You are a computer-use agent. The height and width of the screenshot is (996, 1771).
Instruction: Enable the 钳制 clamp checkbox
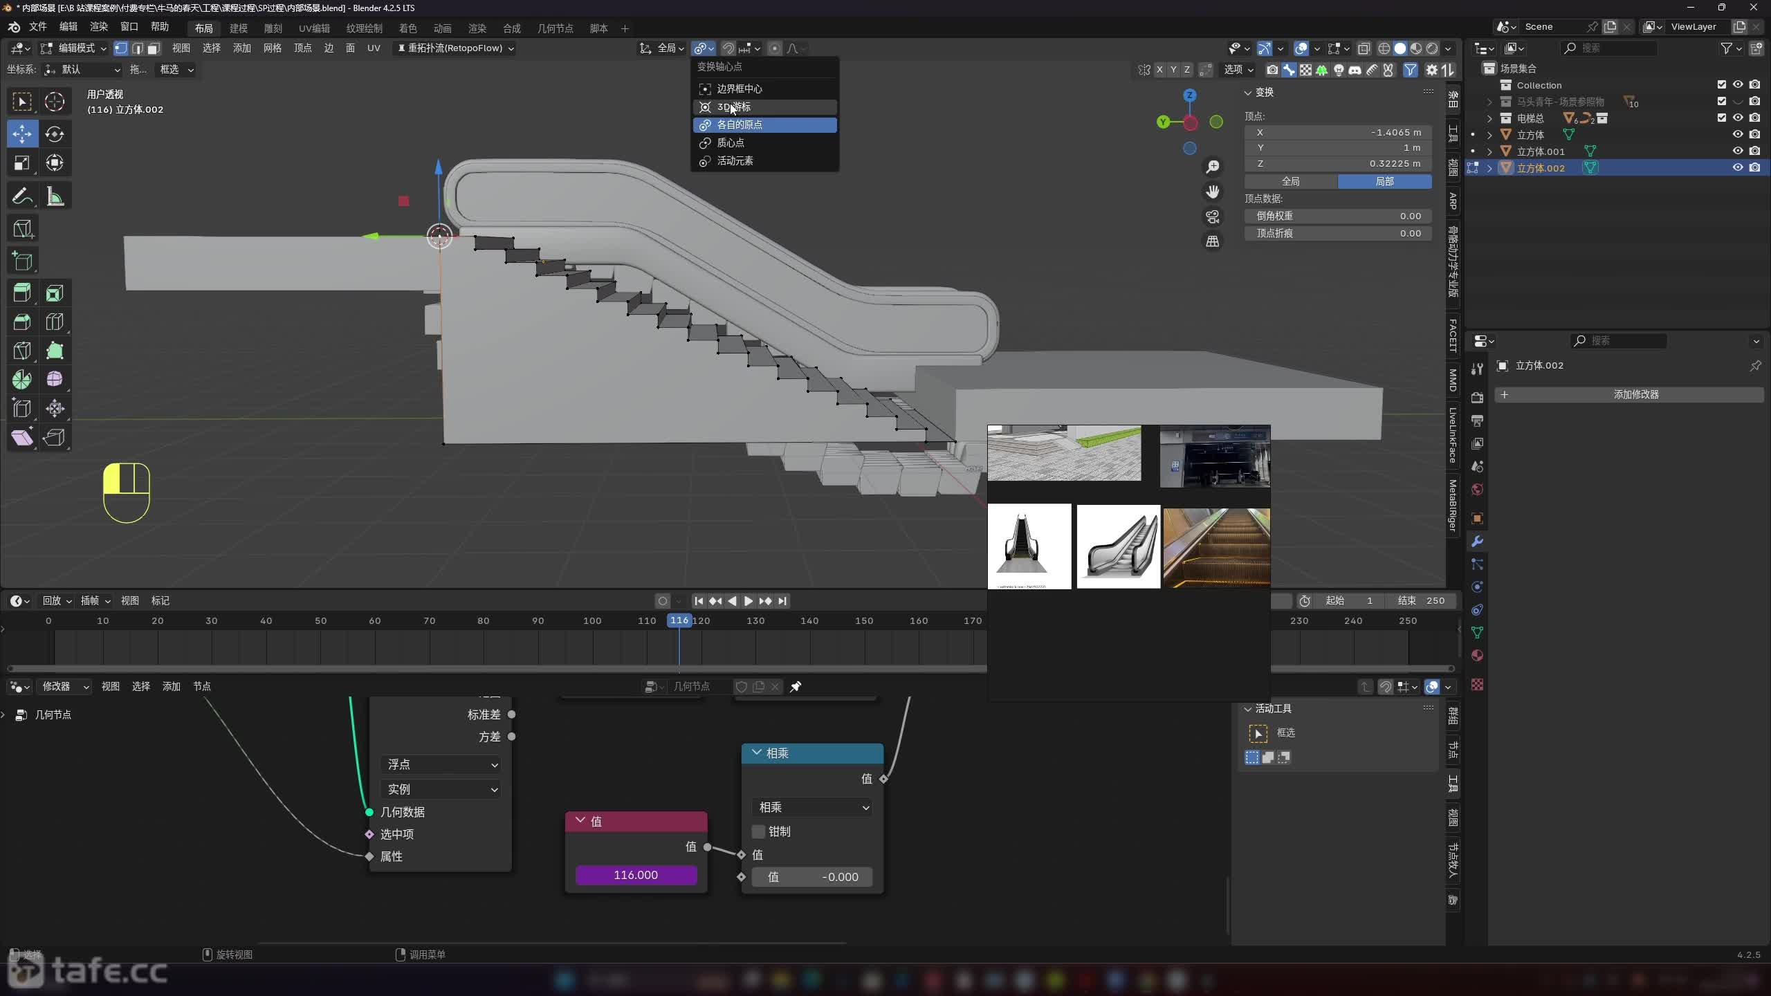[x=759, y=831]
